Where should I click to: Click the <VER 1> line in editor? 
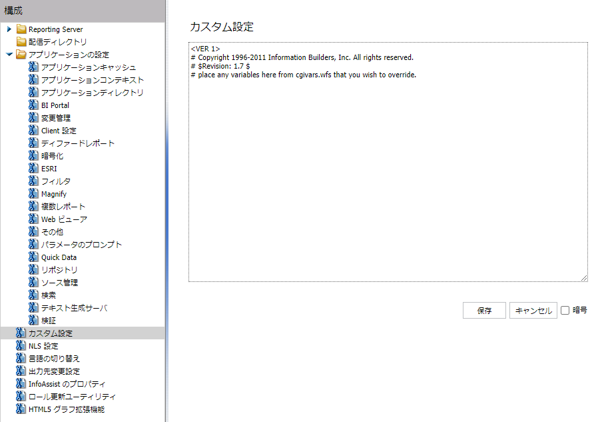tap(205, 49)
